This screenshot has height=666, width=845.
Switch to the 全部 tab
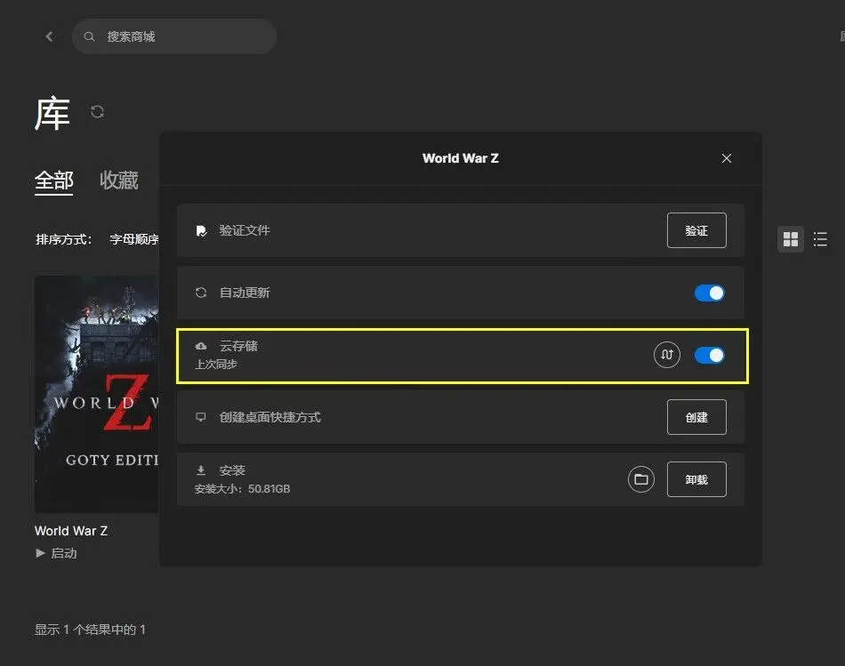(x=54, y=181)
